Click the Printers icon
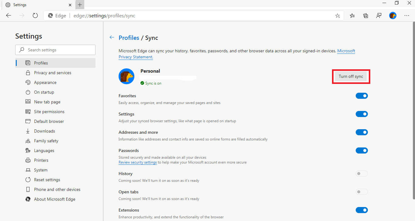 point(28,160)
